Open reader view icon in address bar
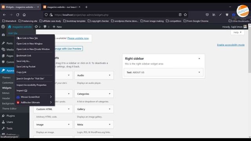This screenshot has height=141, width=251. 180,15
